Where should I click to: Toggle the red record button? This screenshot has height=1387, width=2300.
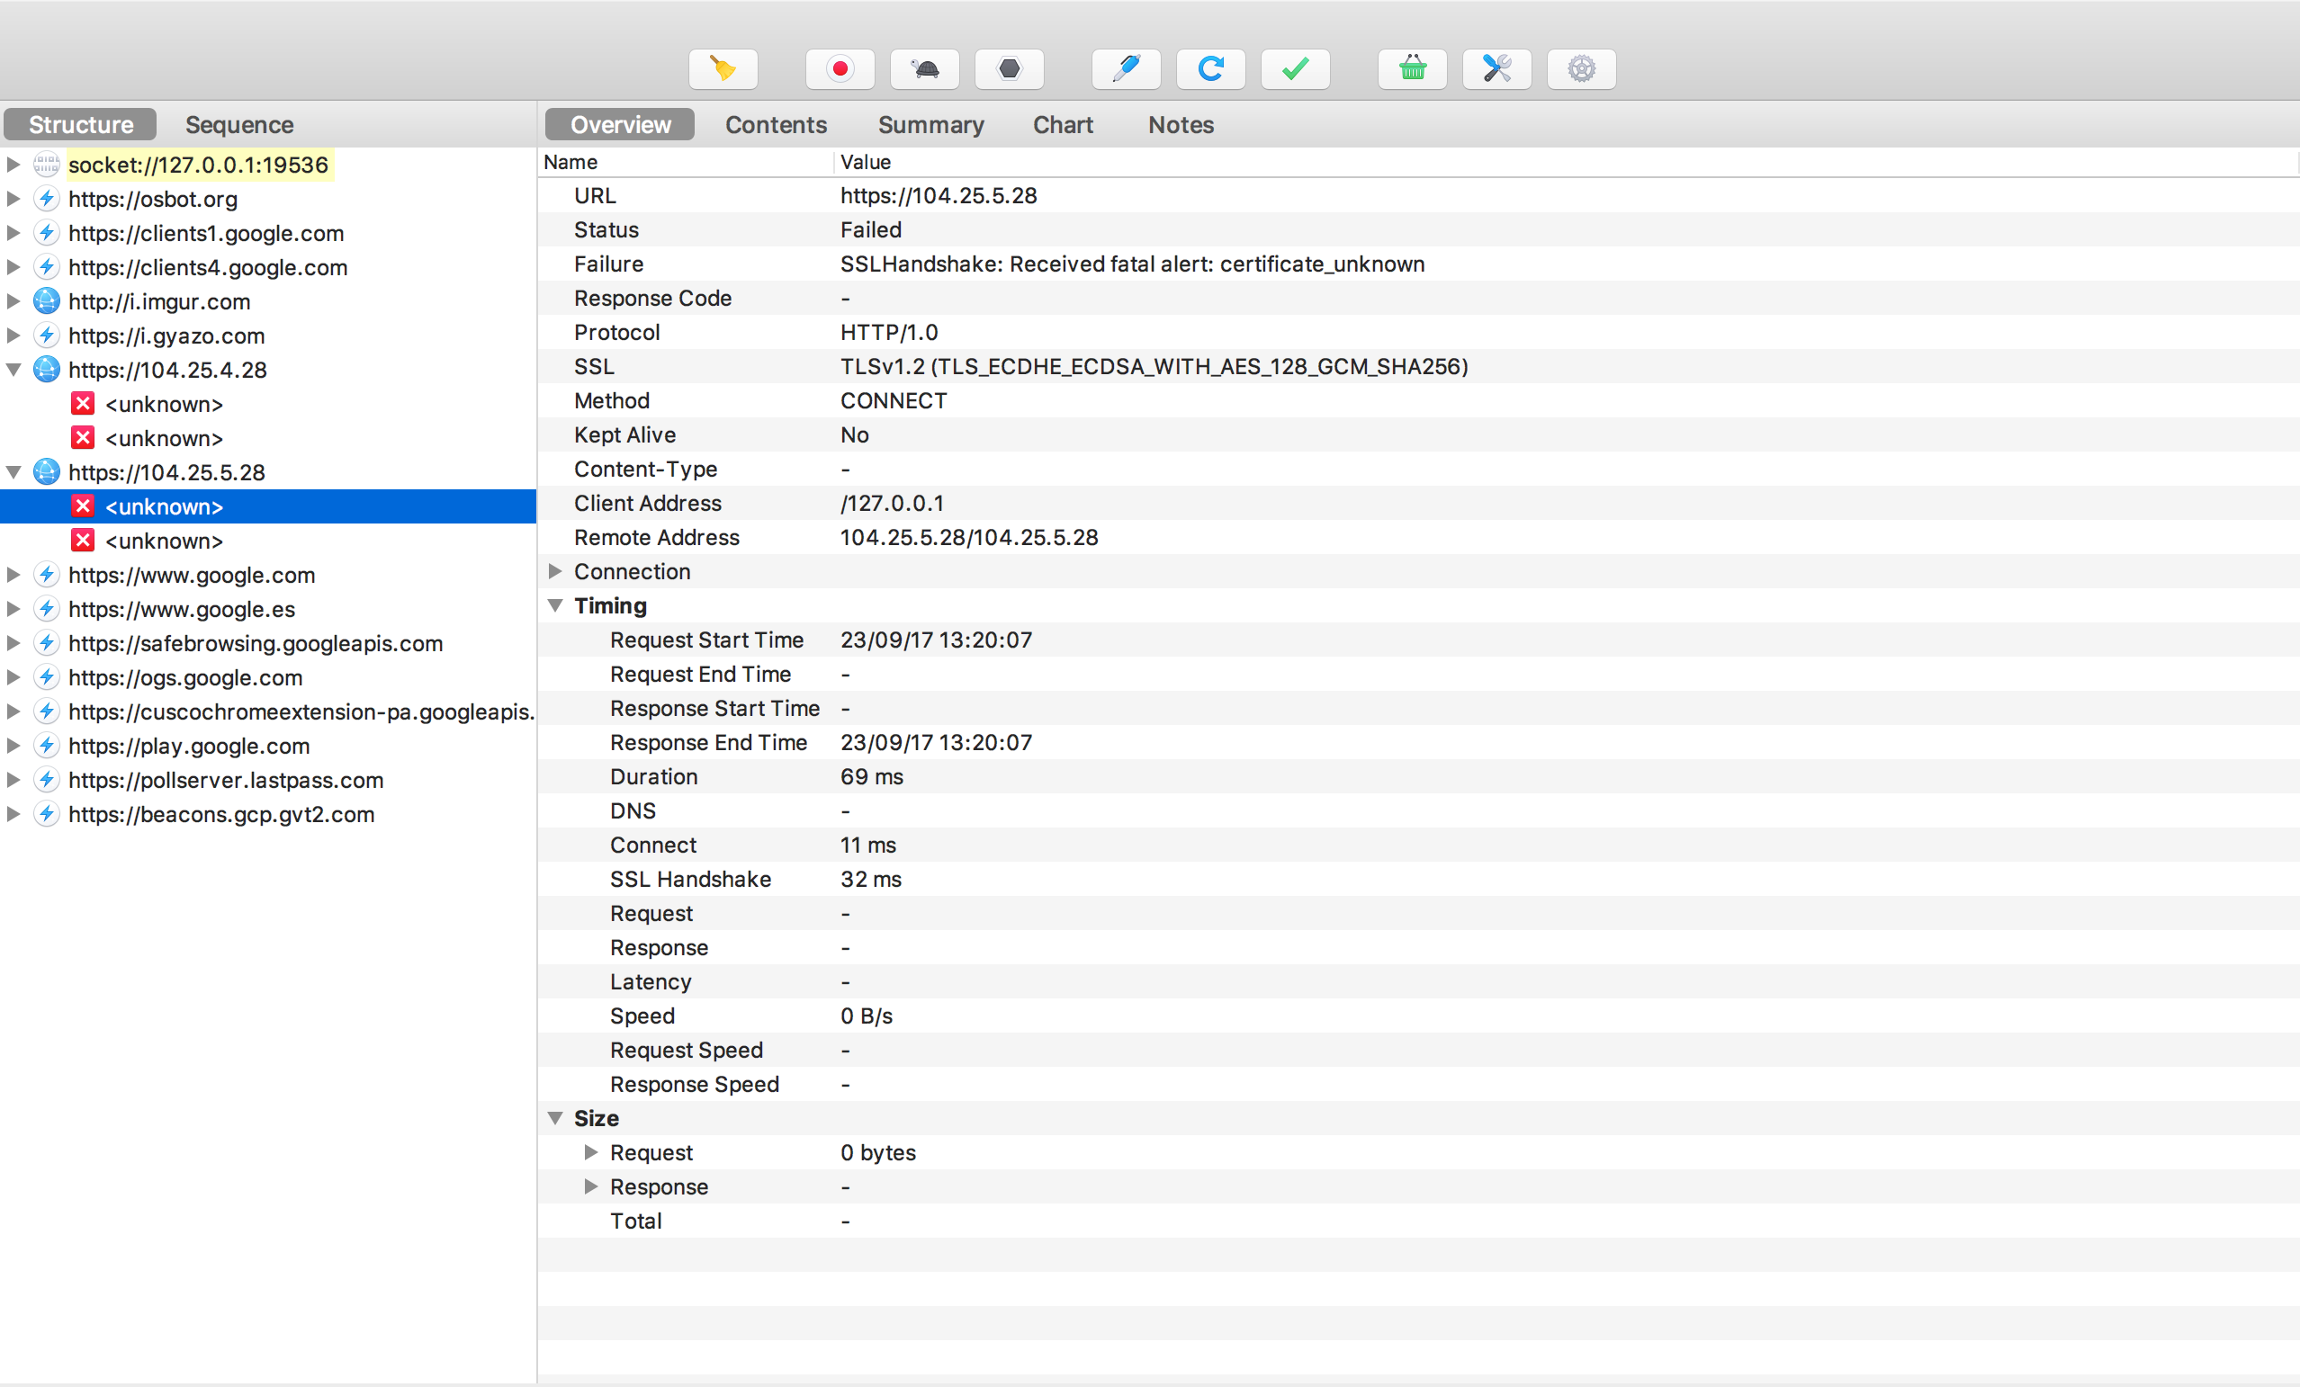point(840,69)
